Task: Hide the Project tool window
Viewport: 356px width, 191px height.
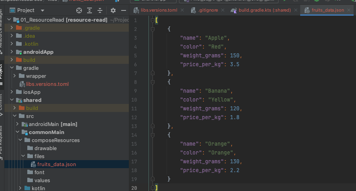Action: [x=124, y=10]
